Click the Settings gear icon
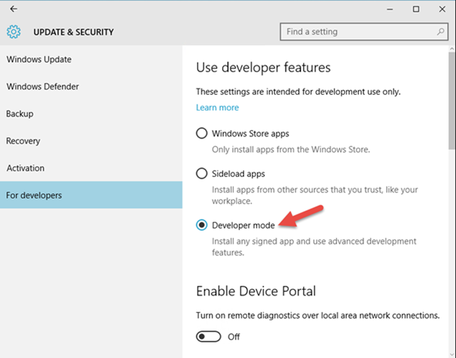 pos(14,31)
